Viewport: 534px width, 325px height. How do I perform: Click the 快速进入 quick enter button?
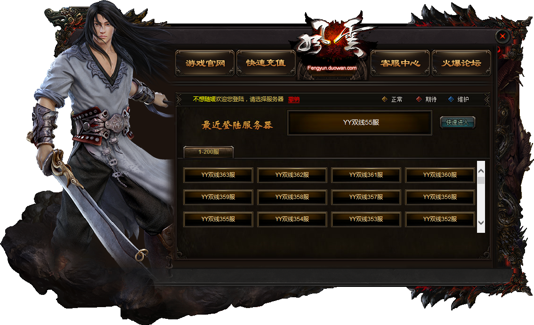457,122
